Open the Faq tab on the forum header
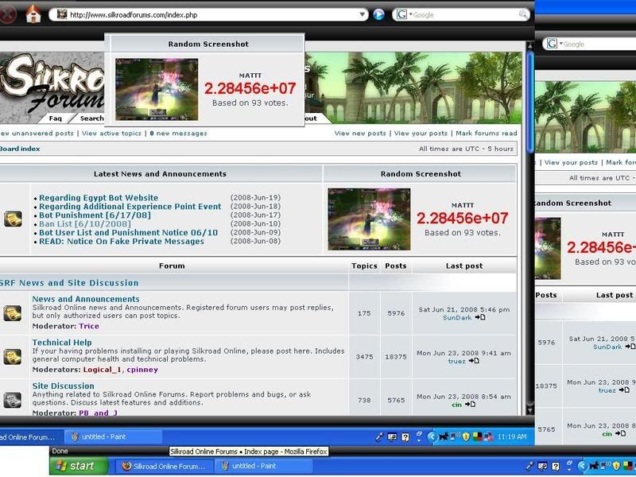The height and width of the screenshot is (477, 636). tap(55, 118)
